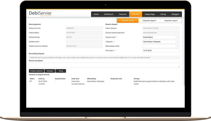
Task: Select the Overig menu item
Action: (163, 14)
